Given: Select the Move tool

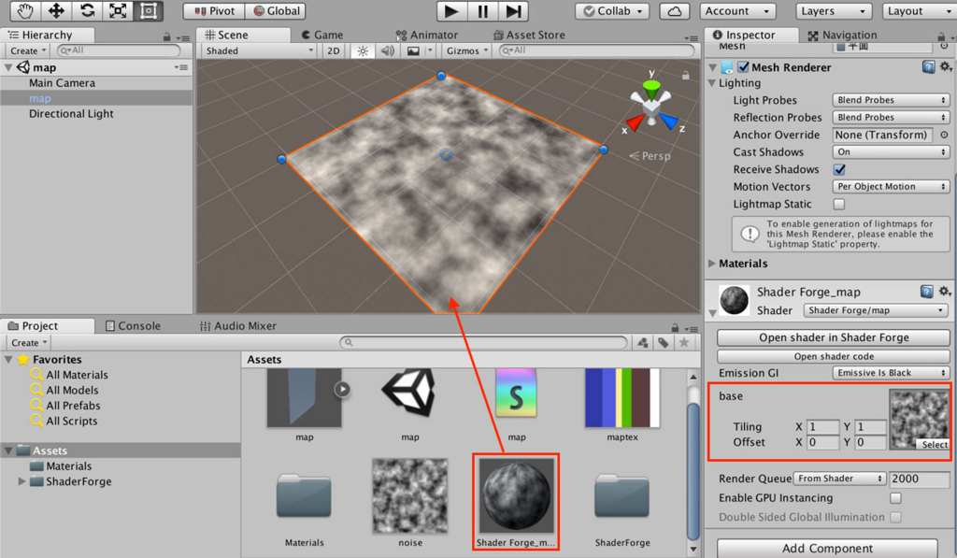Looking at the screenshot, I should click(x=56, y=10).
